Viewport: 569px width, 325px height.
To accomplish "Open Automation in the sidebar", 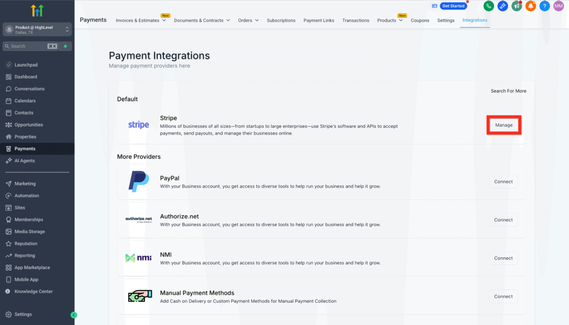I will (x=27, y=196).
